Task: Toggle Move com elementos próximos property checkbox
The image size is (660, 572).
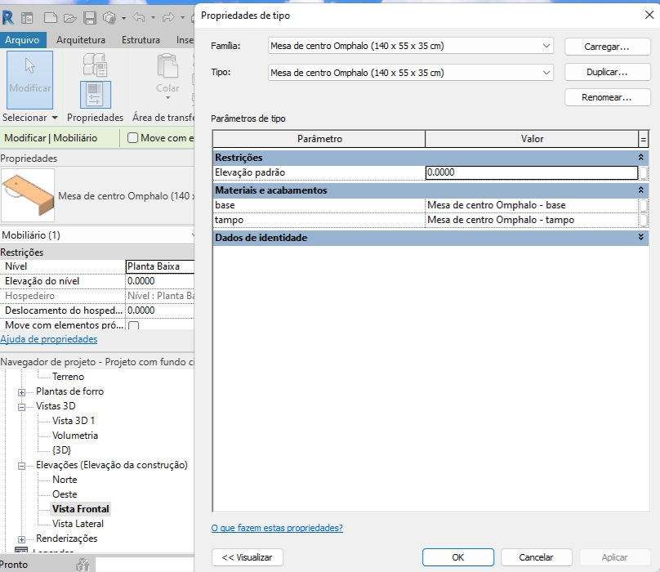Action: point(133,325)
